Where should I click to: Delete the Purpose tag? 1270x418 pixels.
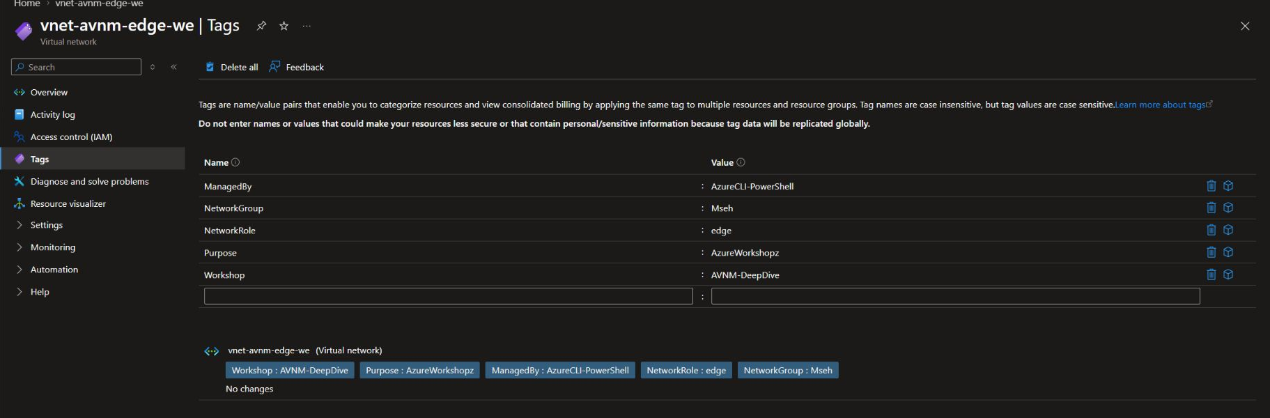pyautogui.click(x=1211, y=252)
